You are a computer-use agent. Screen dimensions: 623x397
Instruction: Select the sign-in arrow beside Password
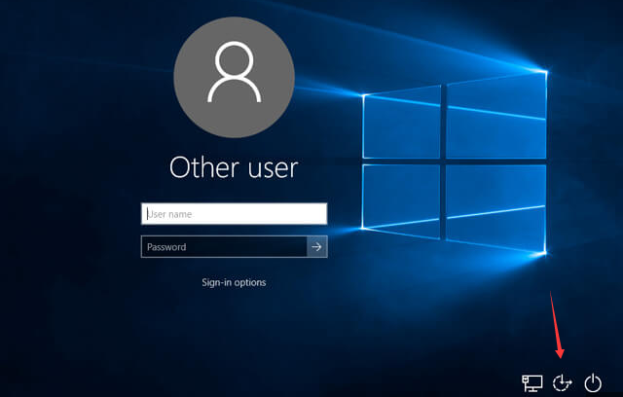point(316,247)
